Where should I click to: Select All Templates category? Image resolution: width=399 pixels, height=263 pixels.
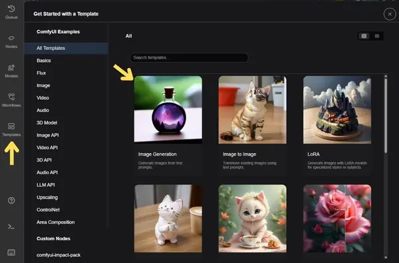pyautogui.click(x=66, y=48)
